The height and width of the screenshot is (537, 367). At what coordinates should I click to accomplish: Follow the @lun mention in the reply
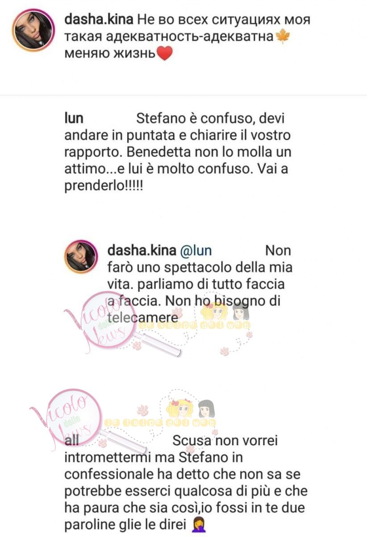(x=196, y=250)
